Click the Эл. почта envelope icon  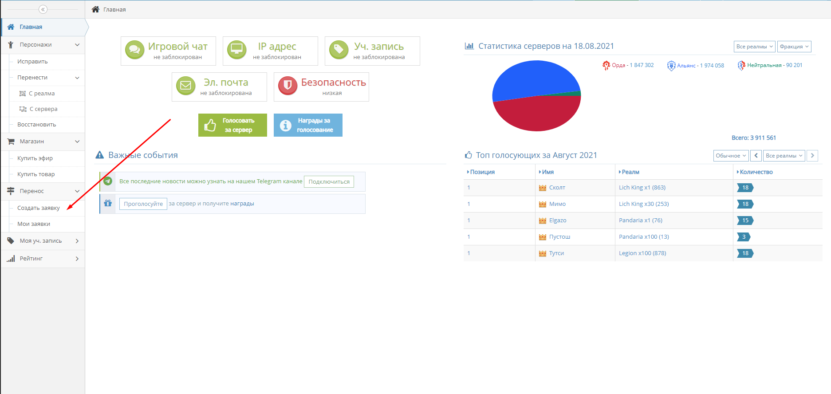[x=186, y=86]
